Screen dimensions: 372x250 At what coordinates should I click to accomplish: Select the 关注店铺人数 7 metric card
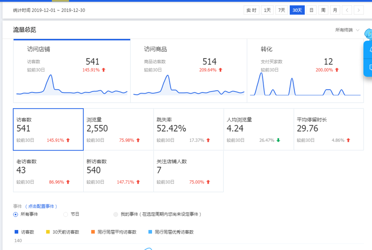[x=189, y=171]
